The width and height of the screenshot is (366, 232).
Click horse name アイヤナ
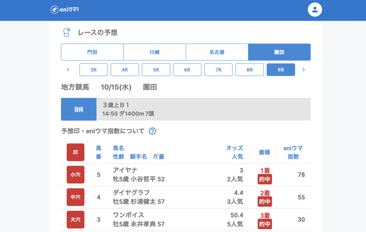[x=125, y=170]
